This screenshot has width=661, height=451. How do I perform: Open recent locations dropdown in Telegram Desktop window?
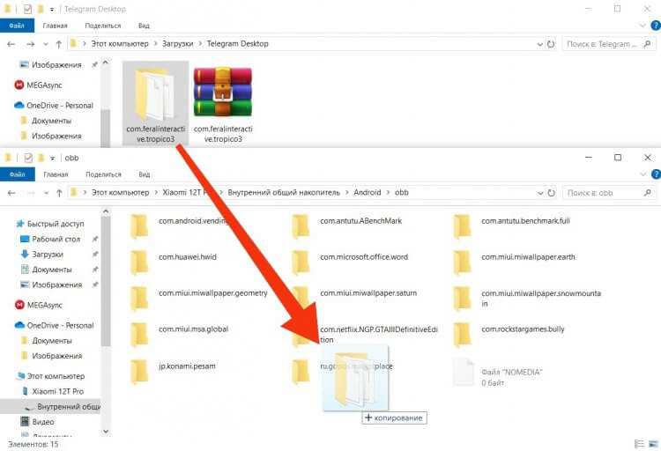(x=46, y=44)
